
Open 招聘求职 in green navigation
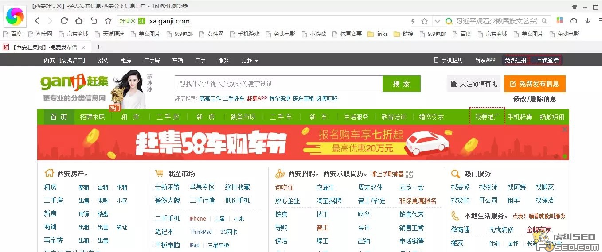coord(92,117)
